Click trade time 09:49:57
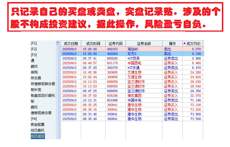This screenshot has width=230, height=147. (x=90, y=63)
